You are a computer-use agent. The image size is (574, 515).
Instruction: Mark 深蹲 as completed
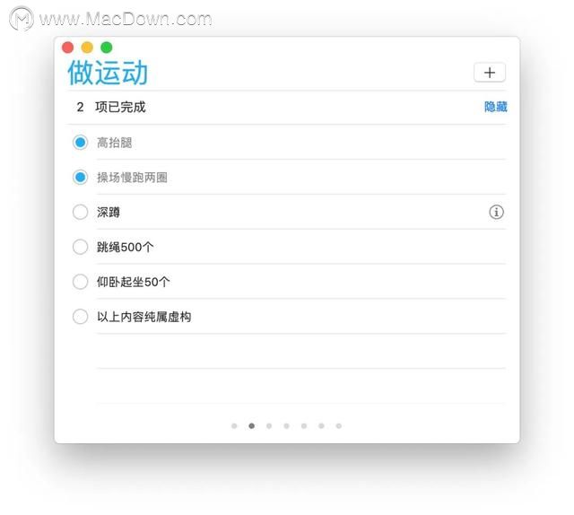point(80,212)
